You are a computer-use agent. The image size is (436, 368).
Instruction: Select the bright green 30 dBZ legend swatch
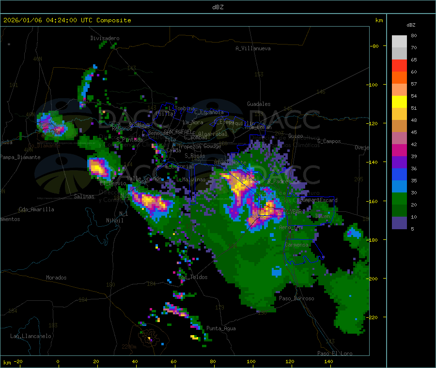click(399, 198)
